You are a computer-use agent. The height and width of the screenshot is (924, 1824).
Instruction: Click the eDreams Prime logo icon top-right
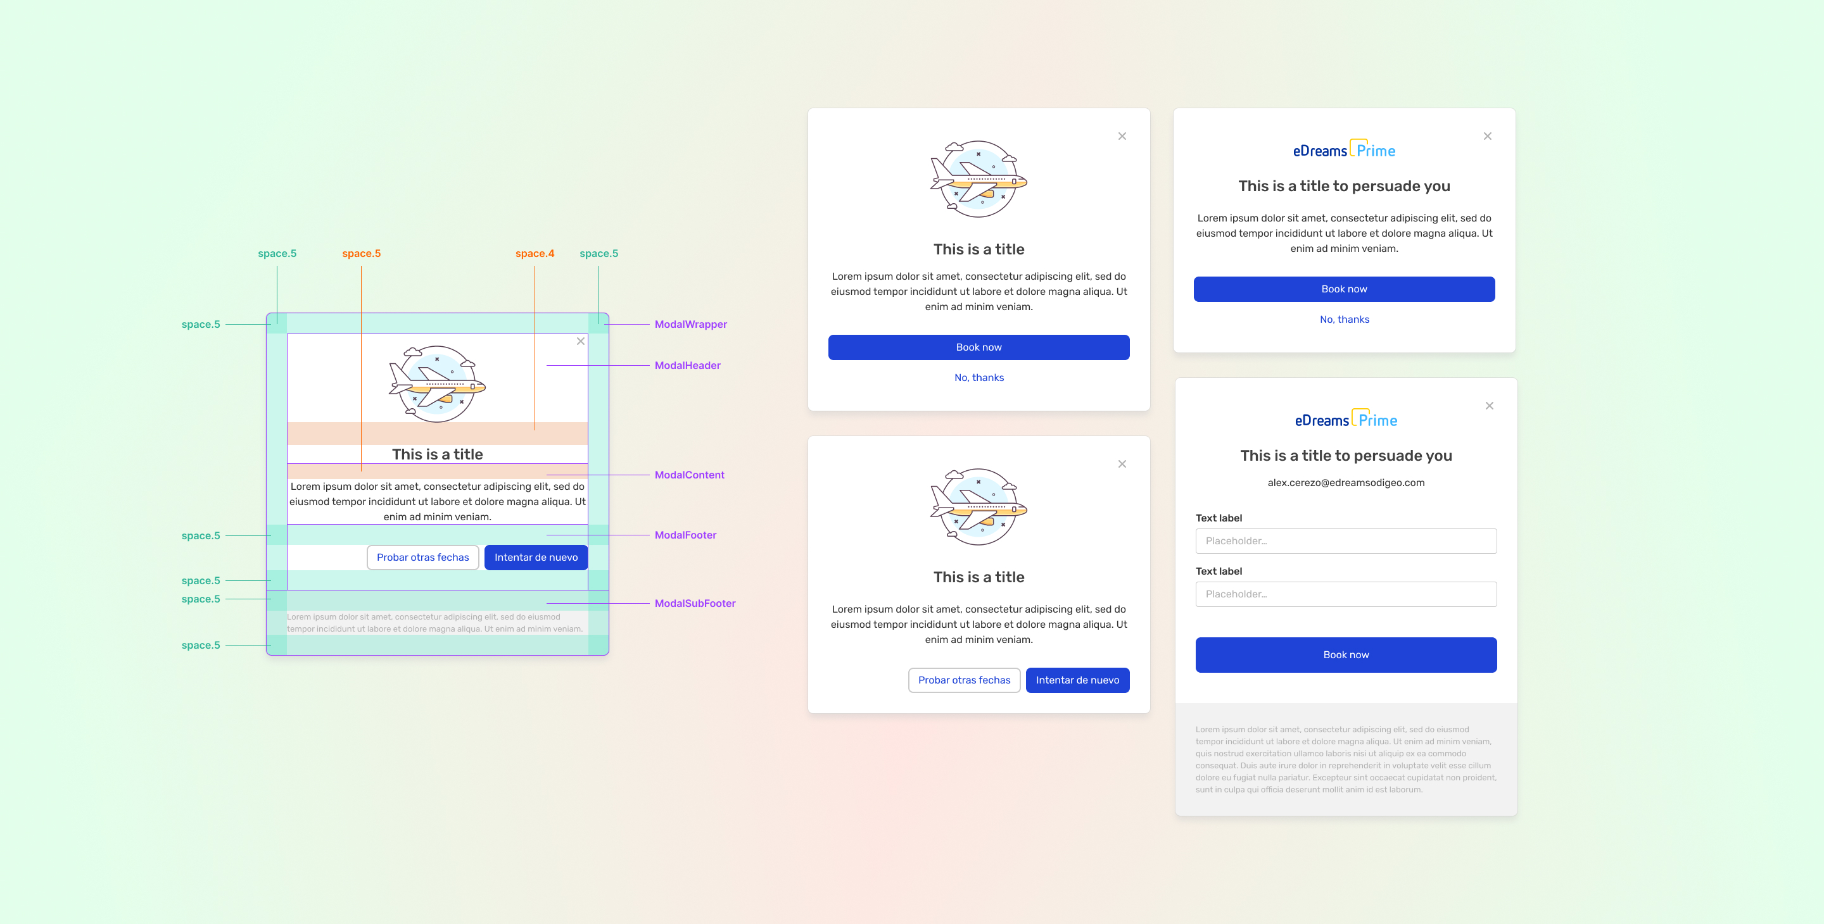pyautogui.click(x=1343, y=150)
